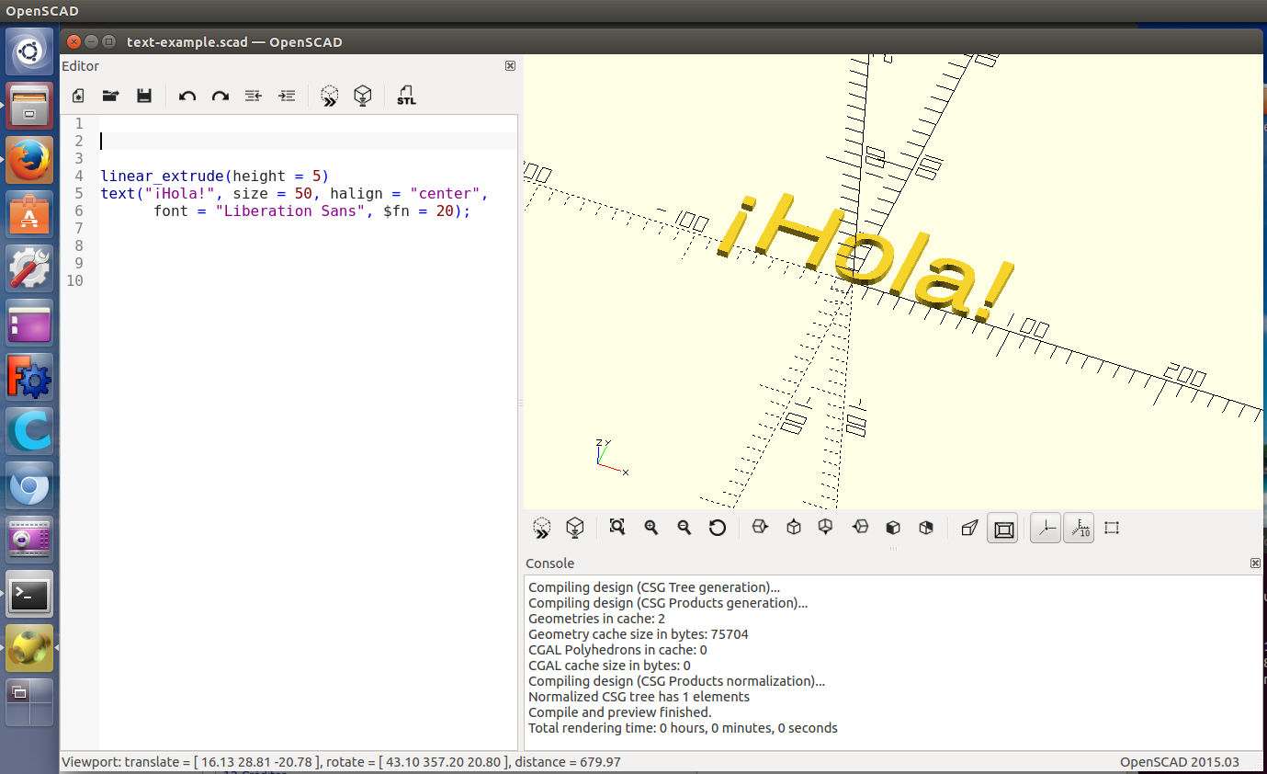Render the model using the editor toolbar
Viewport: 1267px width, 774px height.
pos(363,96)
